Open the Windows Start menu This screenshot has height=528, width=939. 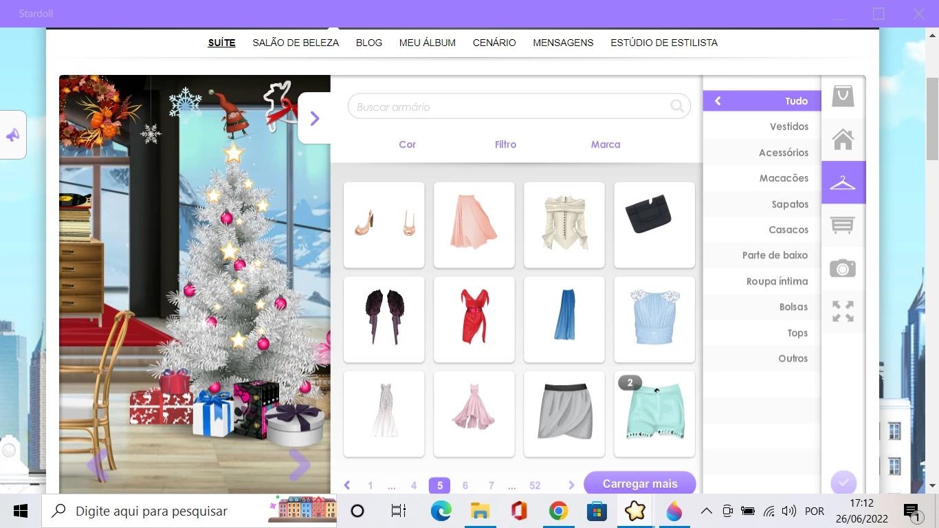(20, 511)
